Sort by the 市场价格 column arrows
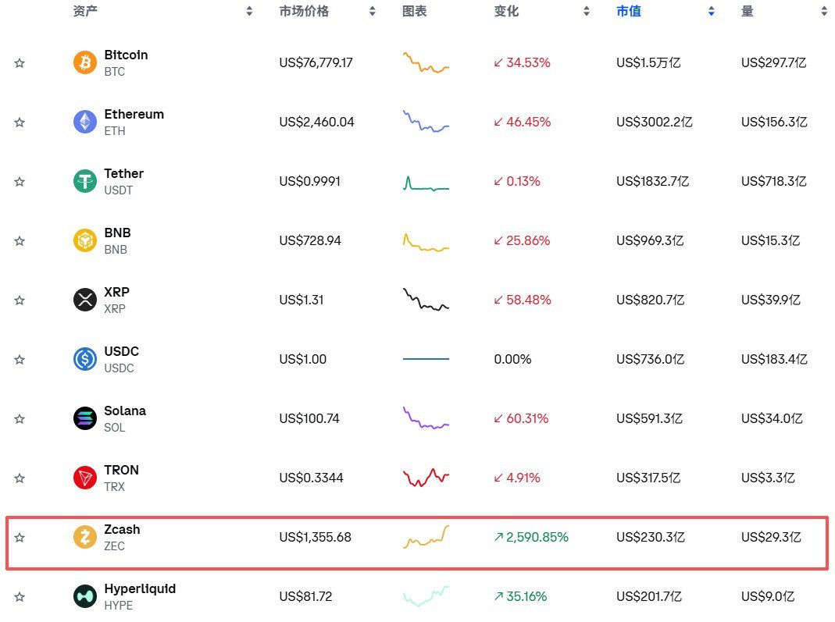Viewport: 835px width, 622px height. [x=373, y=11]
